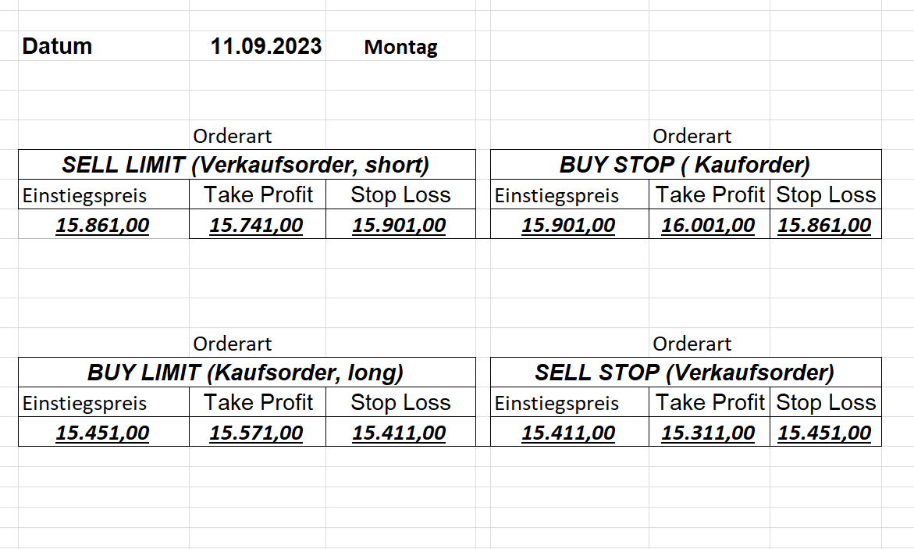The width and height of the screenshot is (914, 549).
Task: Click BUY STOP entry price 15.901,00
Action: point(568,226)
